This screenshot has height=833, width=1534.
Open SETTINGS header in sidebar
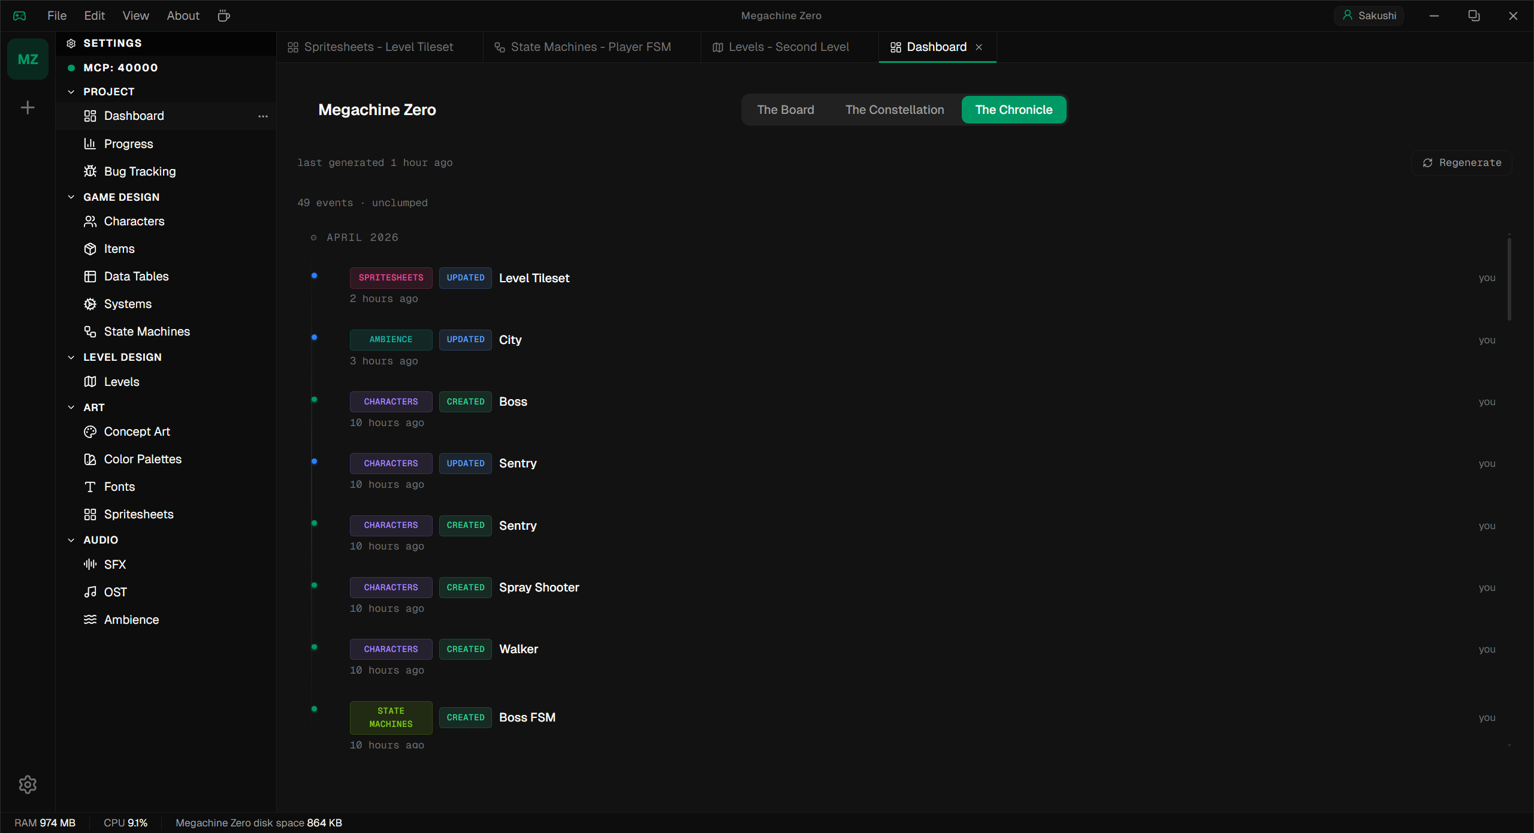click(165, 43)
